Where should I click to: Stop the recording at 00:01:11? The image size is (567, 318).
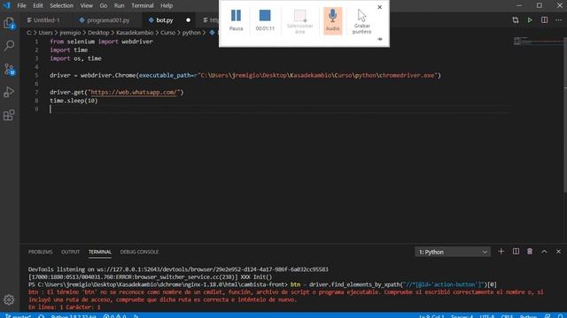tap(265, 20)
